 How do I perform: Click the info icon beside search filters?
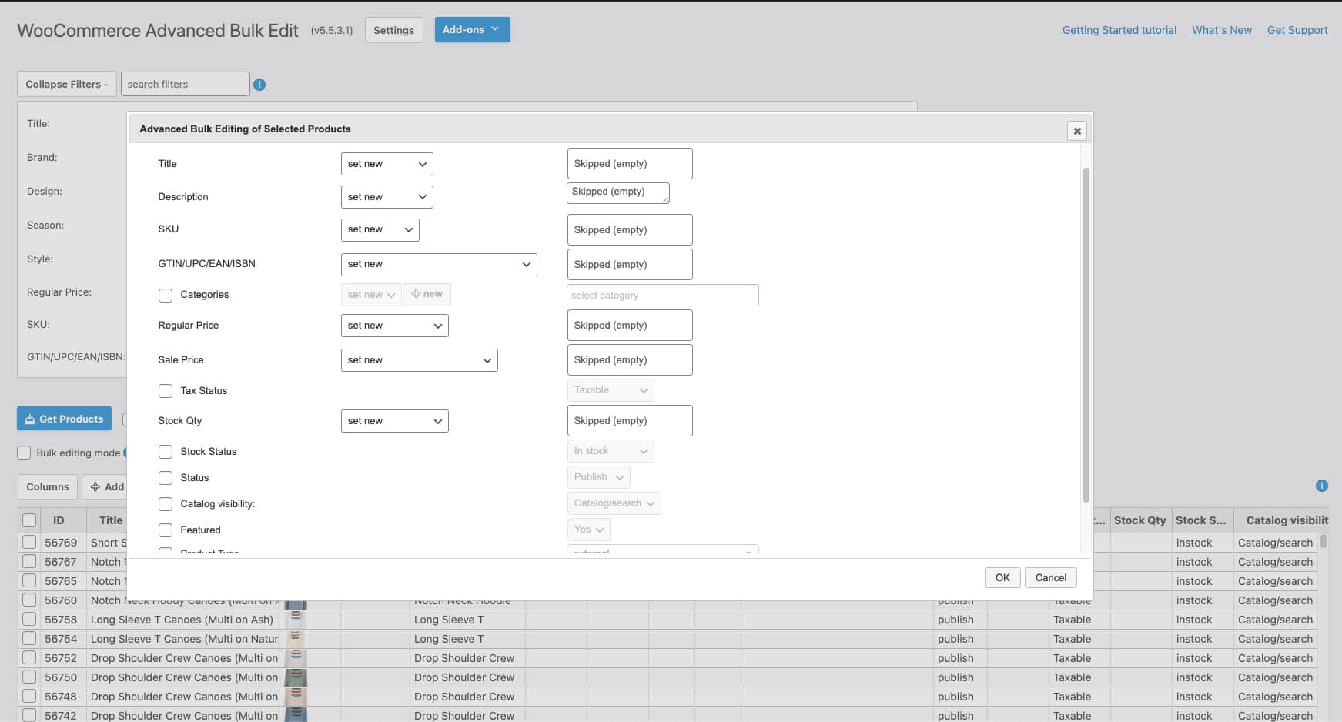coord(259,85)
